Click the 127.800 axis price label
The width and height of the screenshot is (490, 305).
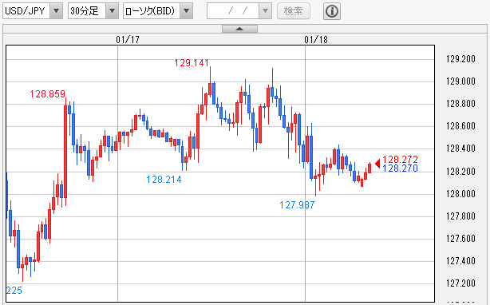[460, 216]
